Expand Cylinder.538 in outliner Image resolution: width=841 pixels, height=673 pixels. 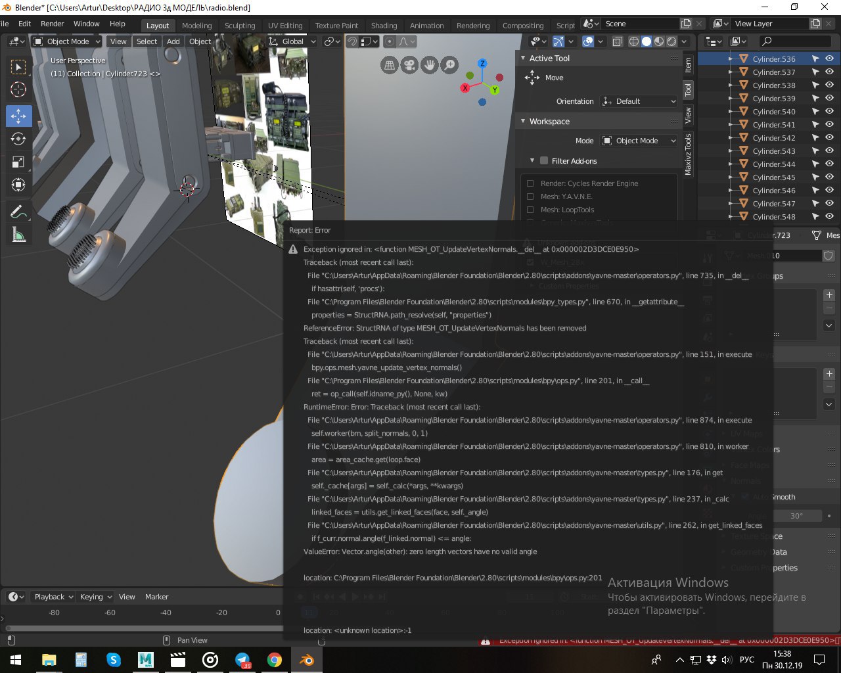[x=731, y=85]
